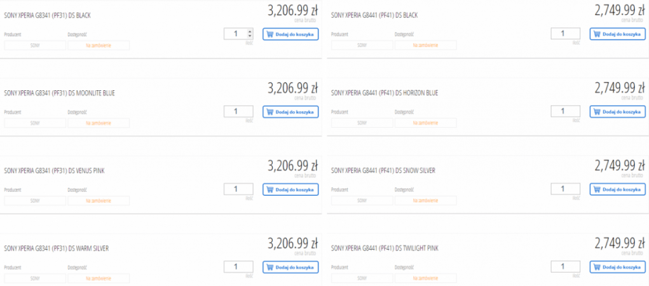The image size is (649, 286).
Task: Click cart icon for G8441 DS Black
Action: click(597, 34)
